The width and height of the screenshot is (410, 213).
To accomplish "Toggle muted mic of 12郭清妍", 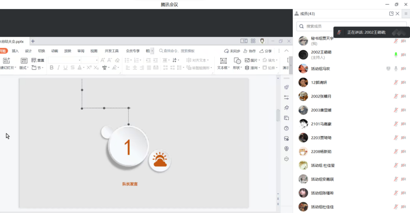I will (396, 82).
